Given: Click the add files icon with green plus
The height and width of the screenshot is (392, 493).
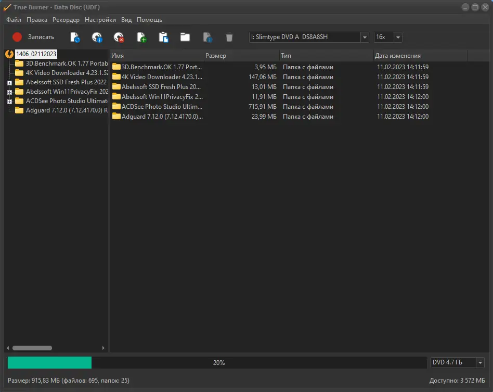Looking at the screenshot, I should pyautogui.click(x=141, y=37).
